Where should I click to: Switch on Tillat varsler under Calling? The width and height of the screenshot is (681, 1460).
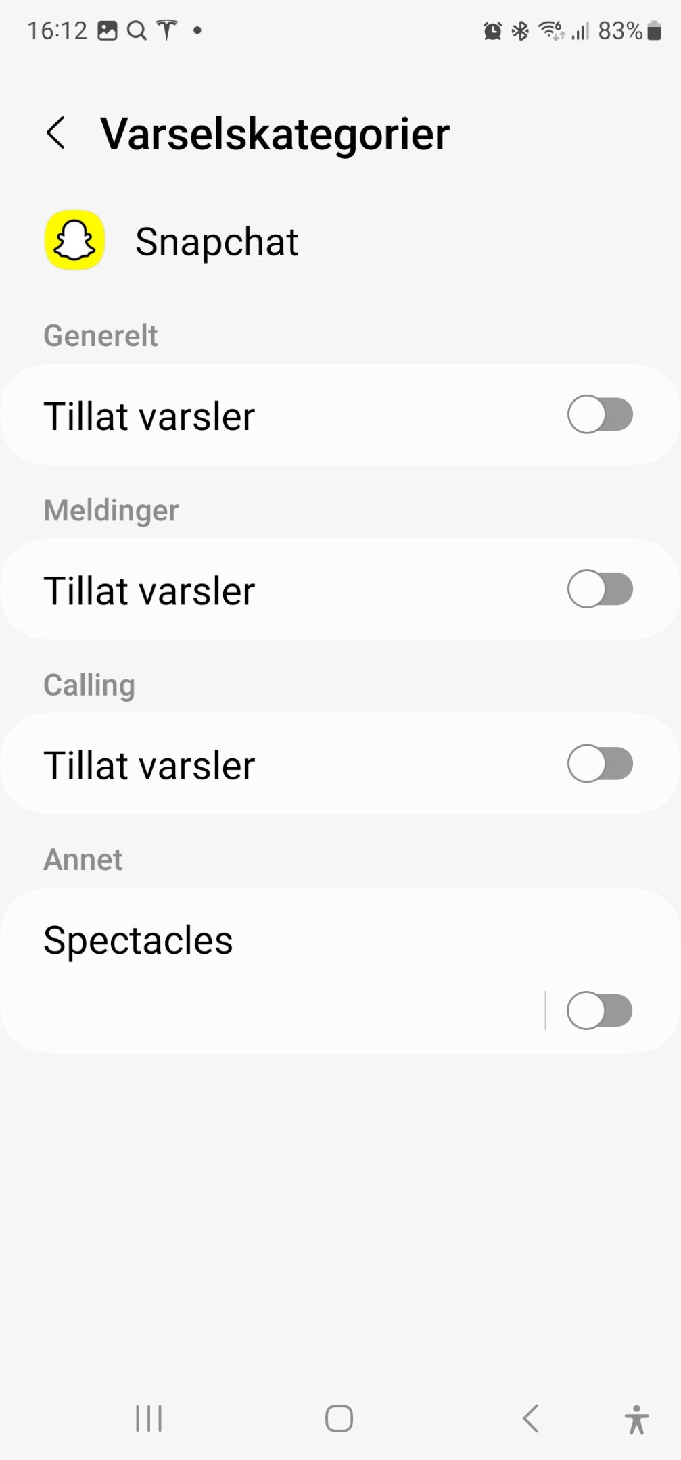pyautogui.click(x=600, y=764)
